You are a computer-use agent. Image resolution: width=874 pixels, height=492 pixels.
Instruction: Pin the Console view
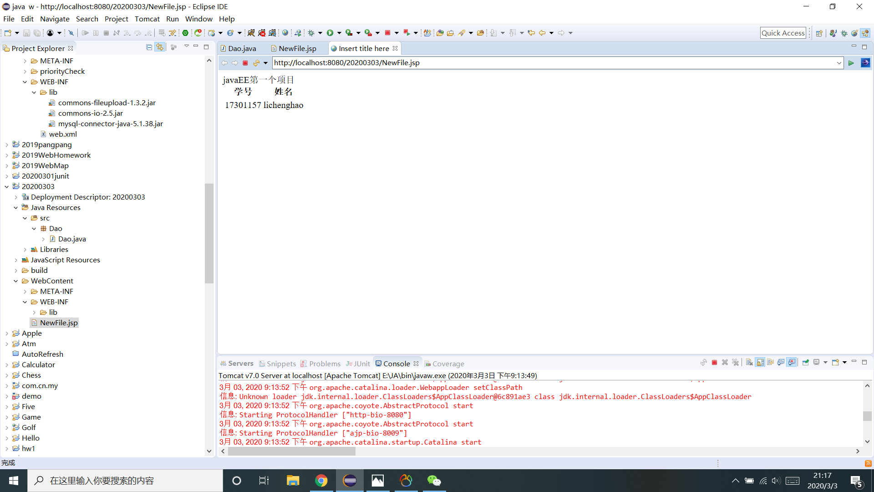806,363
